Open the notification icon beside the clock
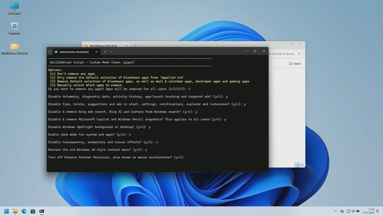 [x=378, y=211]
